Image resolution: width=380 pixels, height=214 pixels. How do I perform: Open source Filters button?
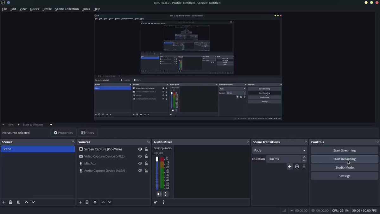pos(87,133)
